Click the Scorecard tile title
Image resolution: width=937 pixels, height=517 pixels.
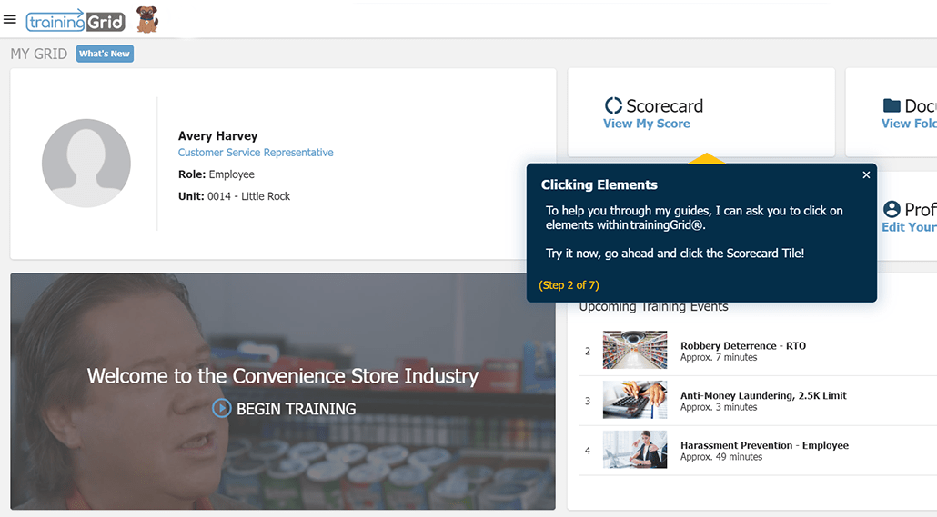[x=664, y=106]
